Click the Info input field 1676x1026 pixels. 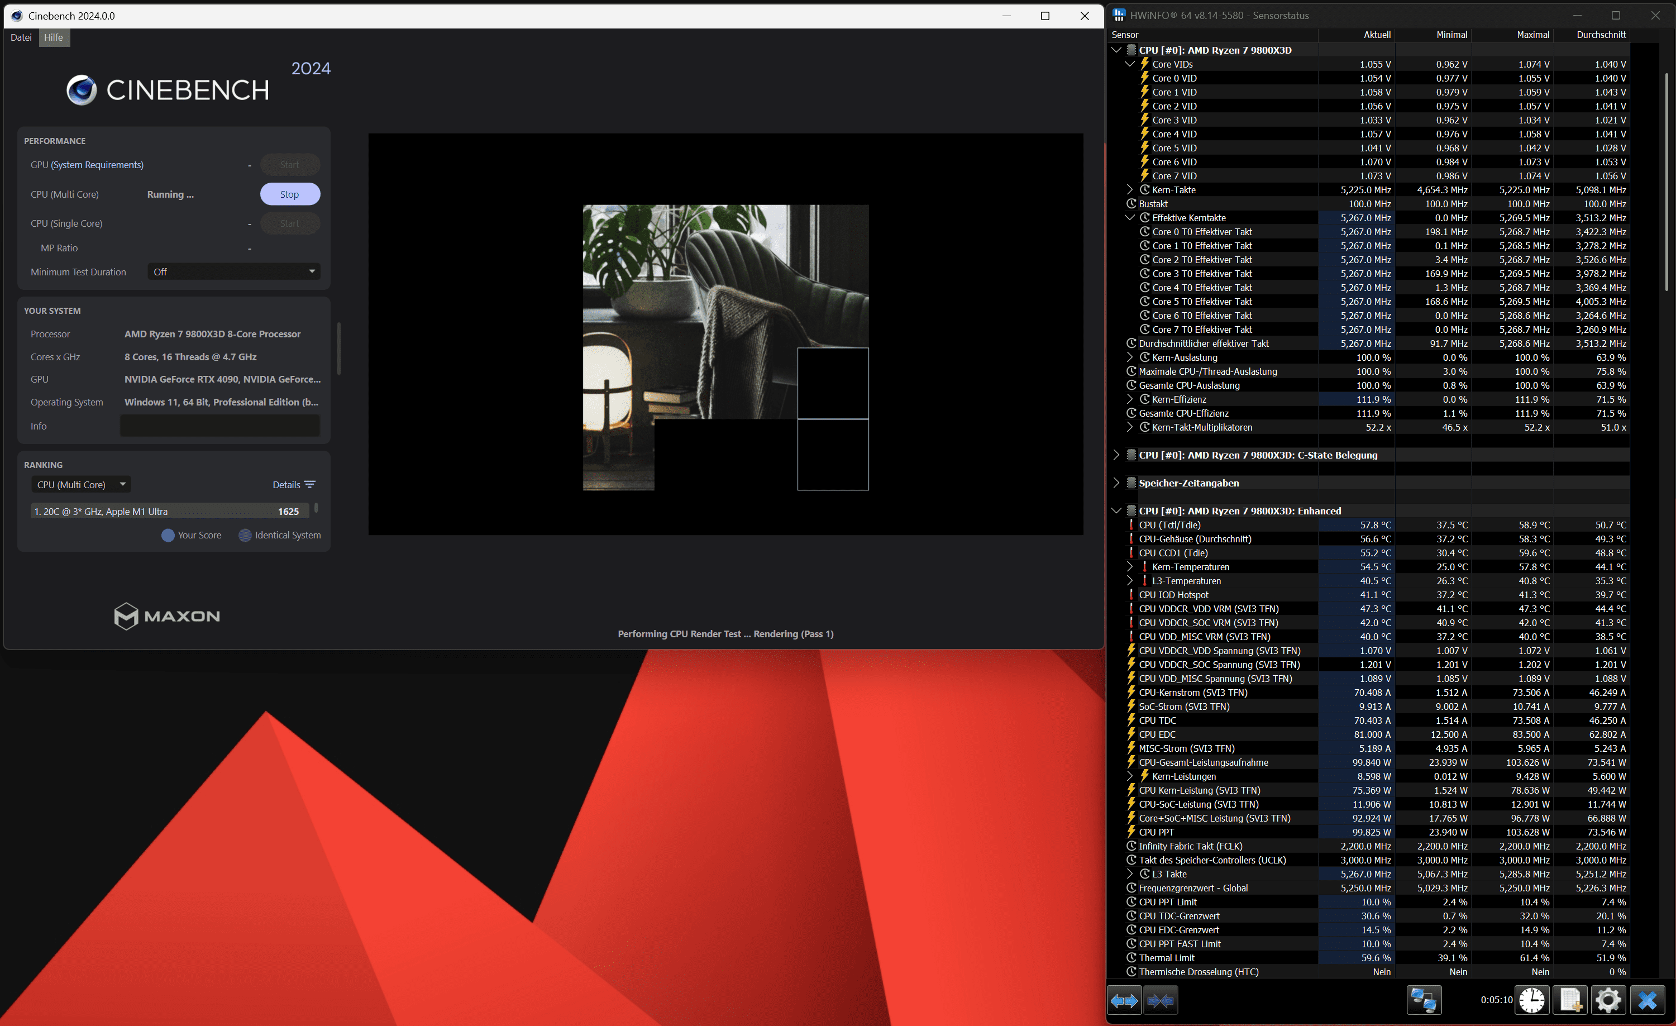click(219, 426)
